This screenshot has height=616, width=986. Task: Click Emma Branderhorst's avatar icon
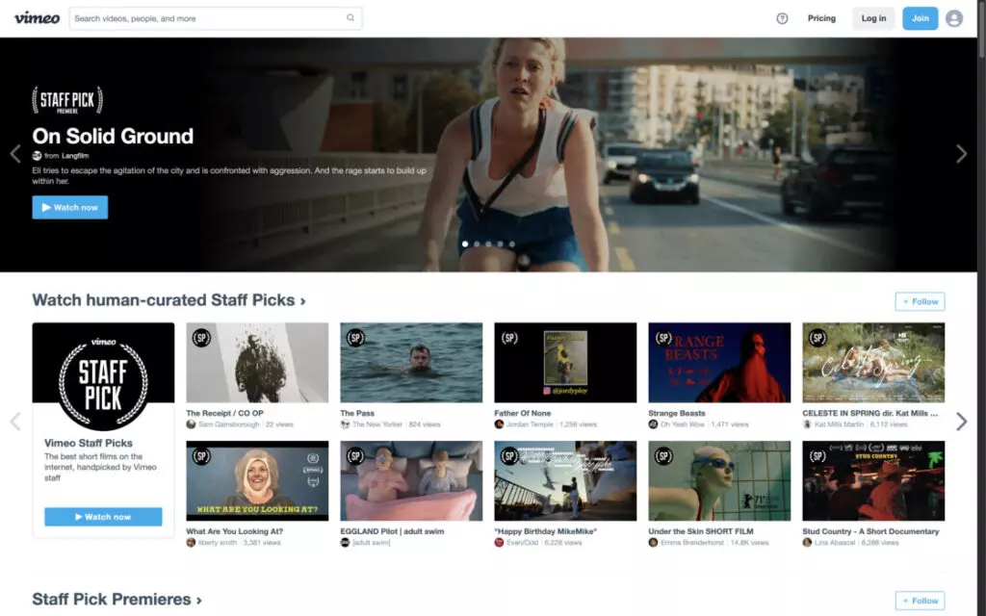pos(653,543)
